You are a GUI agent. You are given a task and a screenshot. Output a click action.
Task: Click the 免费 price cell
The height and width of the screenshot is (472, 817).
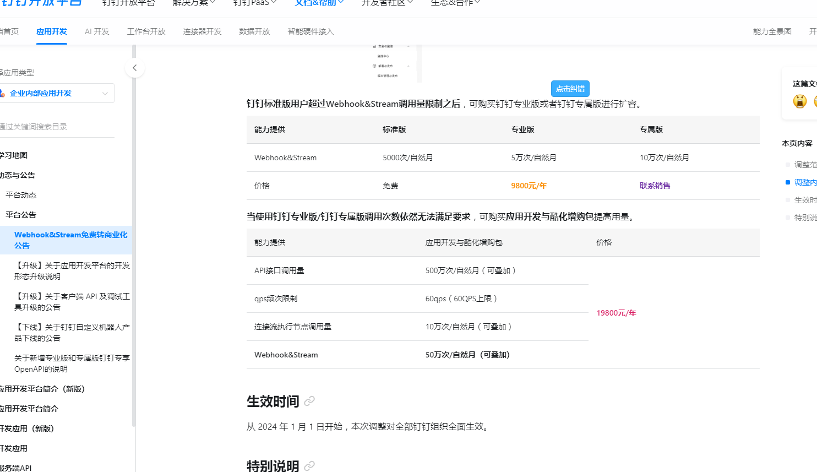coord(390,186)
